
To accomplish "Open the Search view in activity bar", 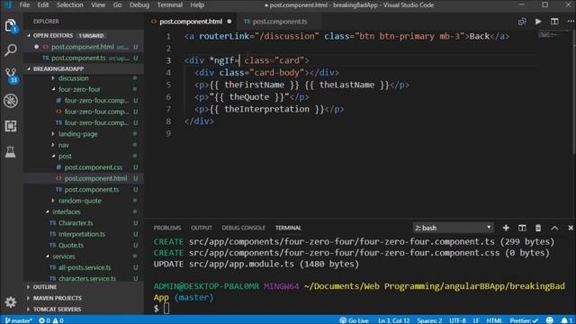I will pyautogui.click(x=11, y=49).
